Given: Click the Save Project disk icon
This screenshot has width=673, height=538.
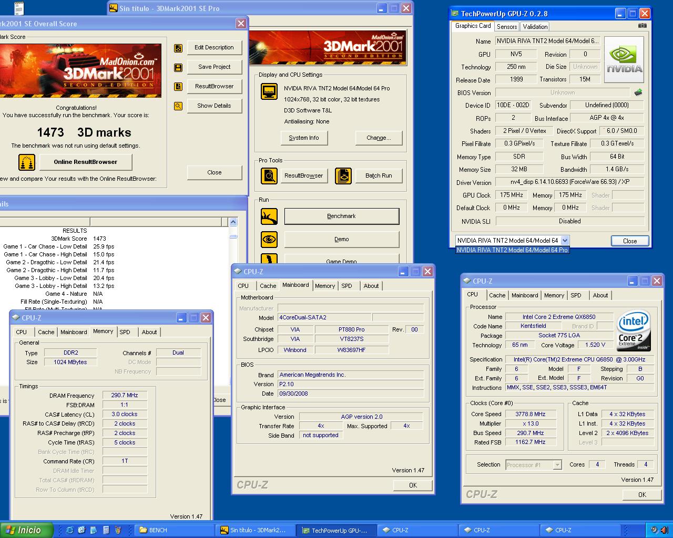Looking at the screenshot, I should tap(178, 67).
